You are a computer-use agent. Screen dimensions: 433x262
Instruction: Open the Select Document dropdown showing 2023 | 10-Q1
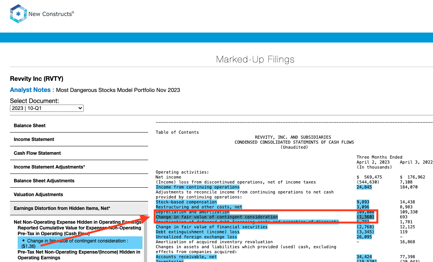point(47,108)
